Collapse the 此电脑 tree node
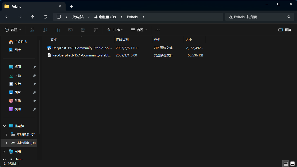Image resolution: width=297 pixels, height=167 pixels. coord(4,126)
